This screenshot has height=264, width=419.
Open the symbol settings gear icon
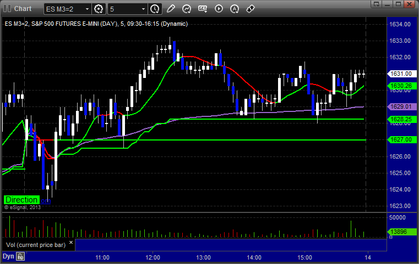click(x=99, y=9)
